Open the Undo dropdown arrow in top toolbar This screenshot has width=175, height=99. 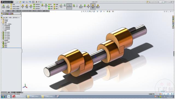(x=31, y=2)
